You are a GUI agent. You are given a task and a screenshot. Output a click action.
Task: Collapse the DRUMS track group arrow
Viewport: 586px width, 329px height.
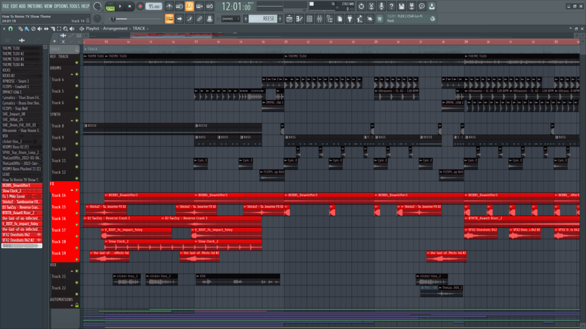(72, 74)
